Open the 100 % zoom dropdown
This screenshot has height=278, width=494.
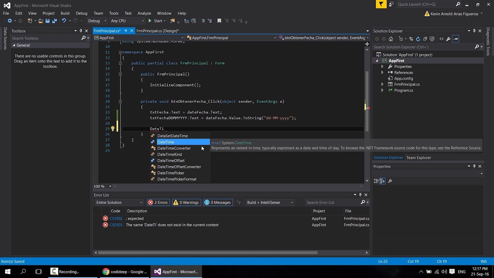tap(103, 186)
